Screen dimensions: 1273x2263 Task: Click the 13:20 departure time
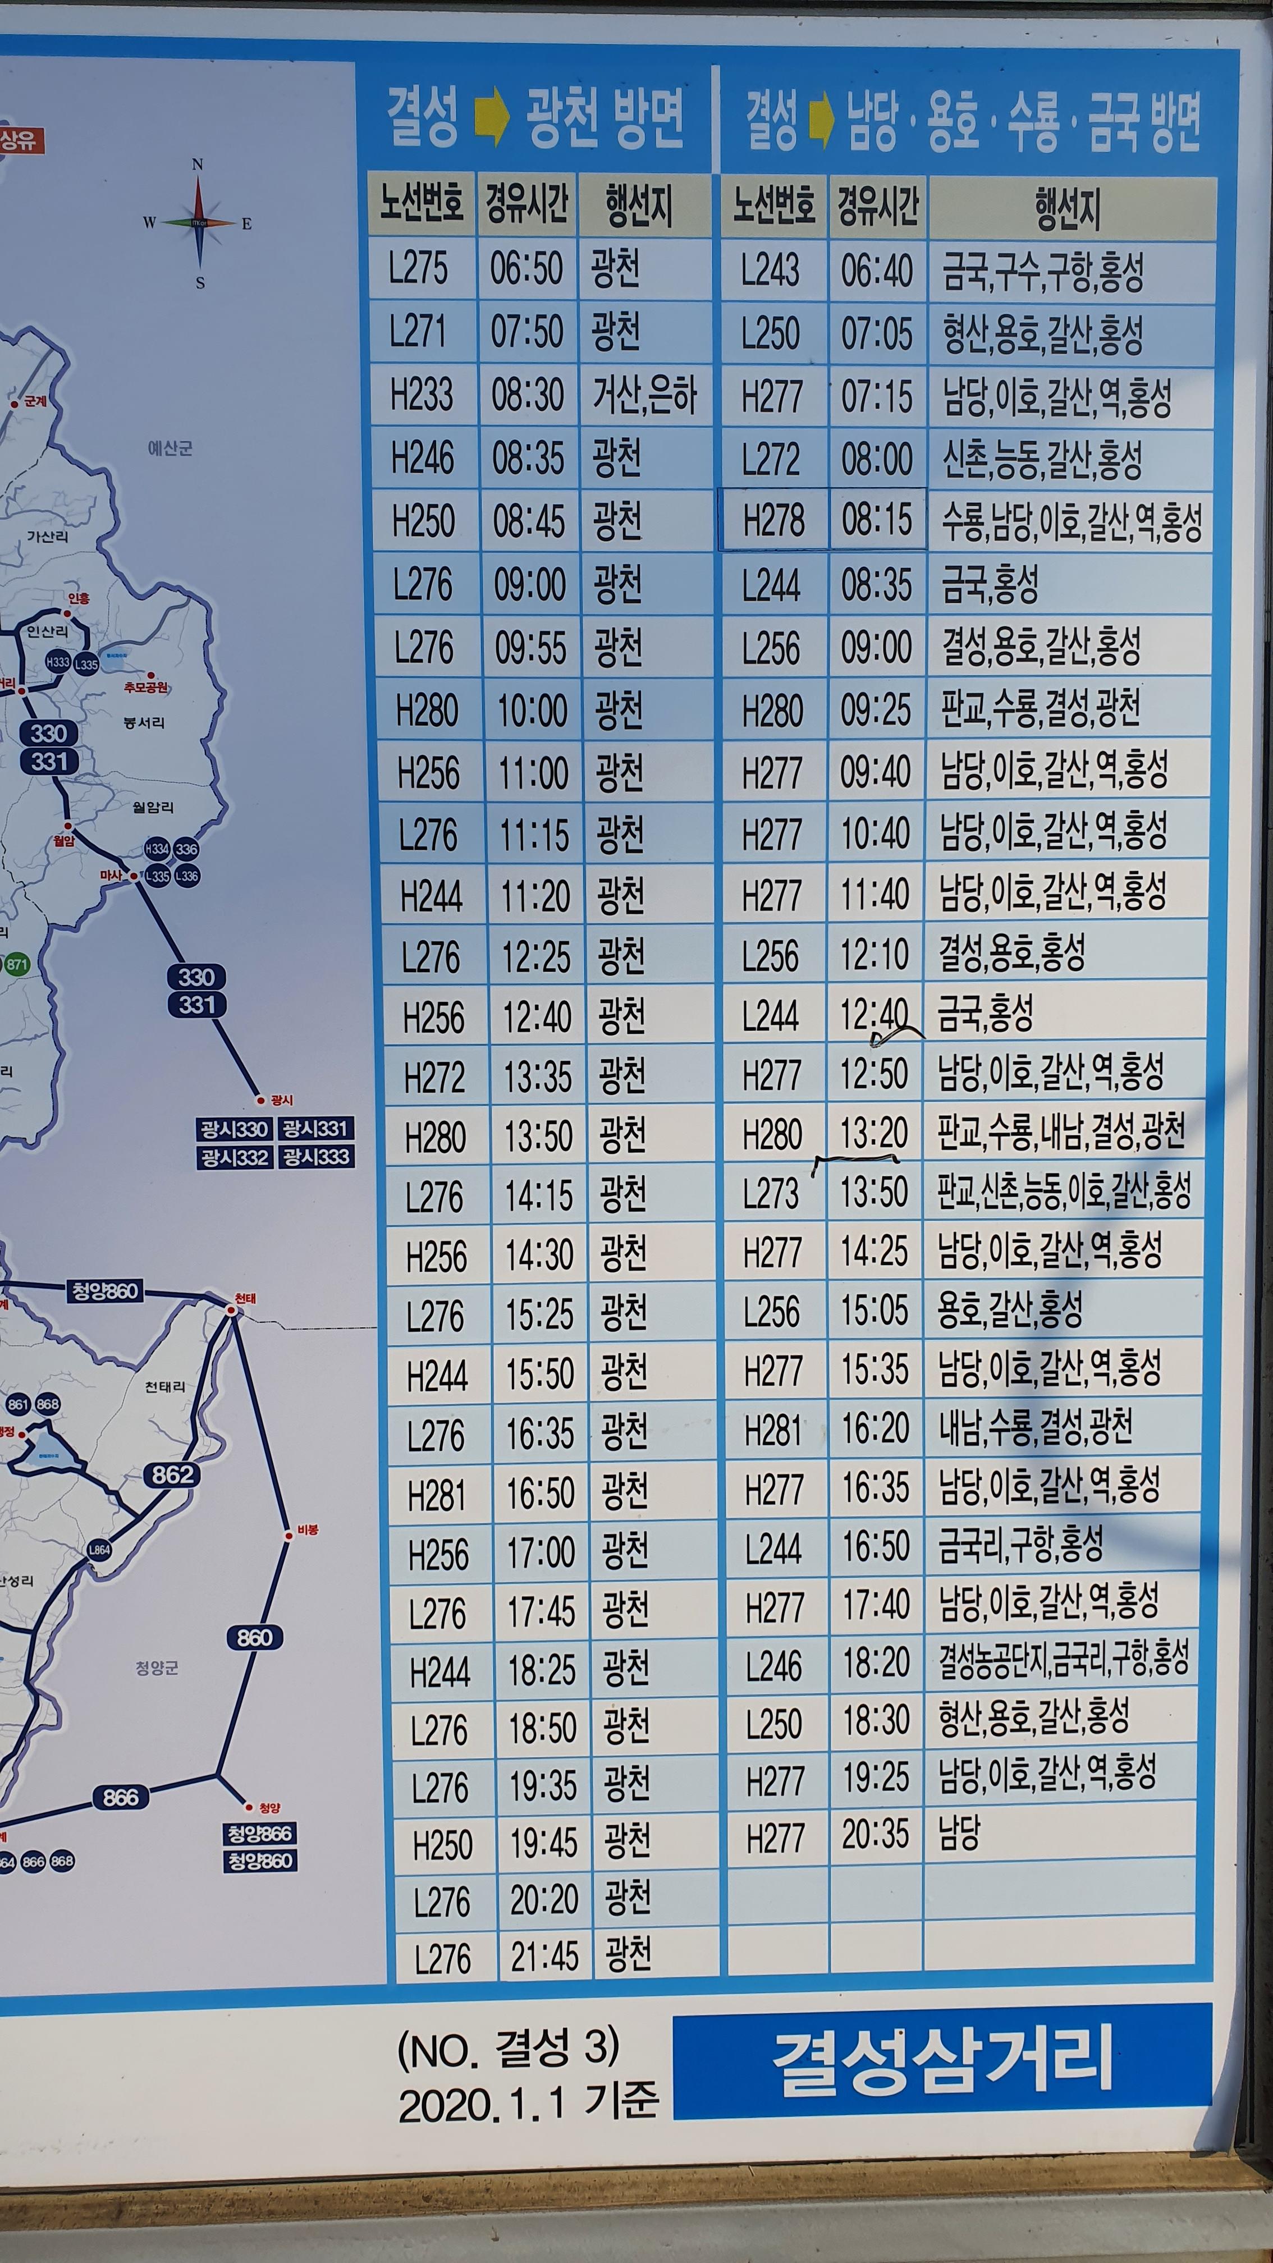click(874, 1133)
